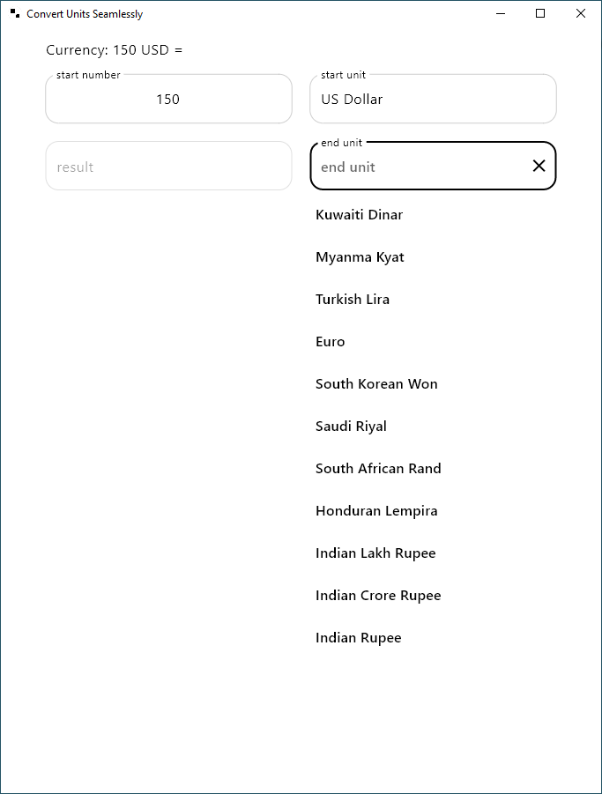Choose Myanma Kyat as end unit
This screenshot has height=794, width=602.
point(433,257)
